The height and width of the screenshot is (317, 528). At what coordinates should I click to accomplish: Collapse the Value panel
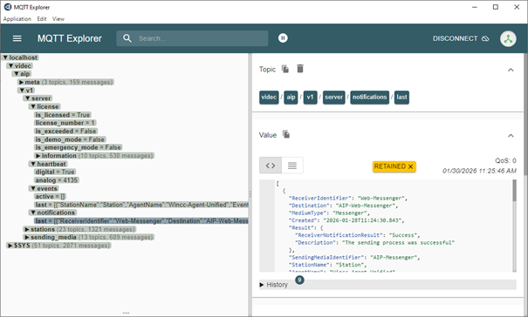[x=511, y=136]
